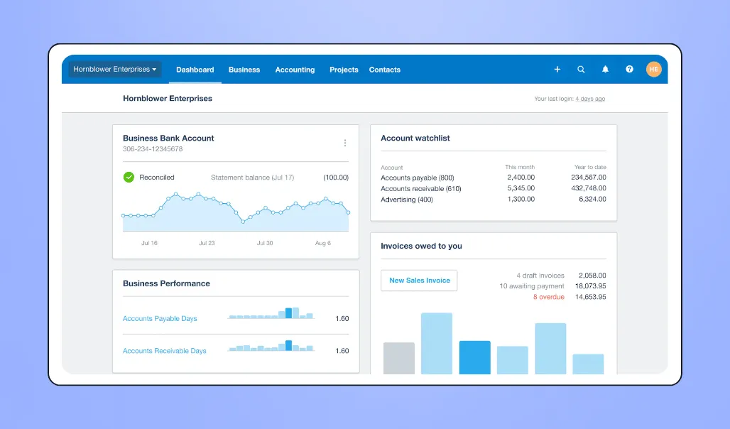Switch to the Business tab
The width and height of the screenshot is (730, 429).
[244, 70]
